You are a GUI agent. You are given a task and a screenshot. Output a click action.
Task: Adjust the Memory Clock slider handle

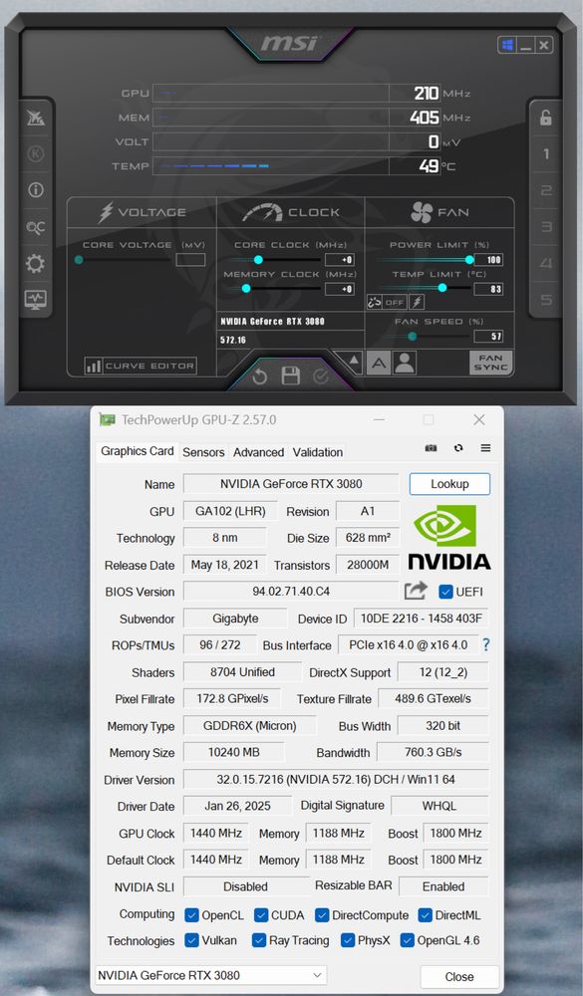click(247, 289)
